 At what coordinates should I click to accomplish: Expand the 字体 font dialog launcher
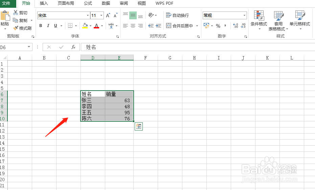(117, 37)
